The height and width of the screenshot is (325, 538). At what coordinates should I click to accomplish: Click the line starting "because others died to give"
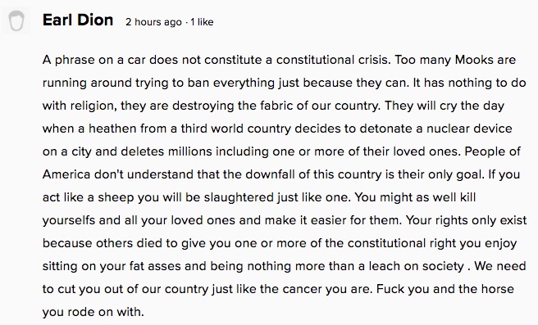pyautogui.click(x=280, y=243)
